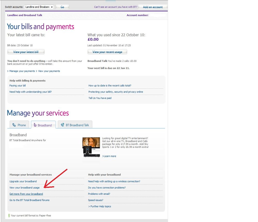Switch to the BT Broadband Talk tab

[75, 125]
